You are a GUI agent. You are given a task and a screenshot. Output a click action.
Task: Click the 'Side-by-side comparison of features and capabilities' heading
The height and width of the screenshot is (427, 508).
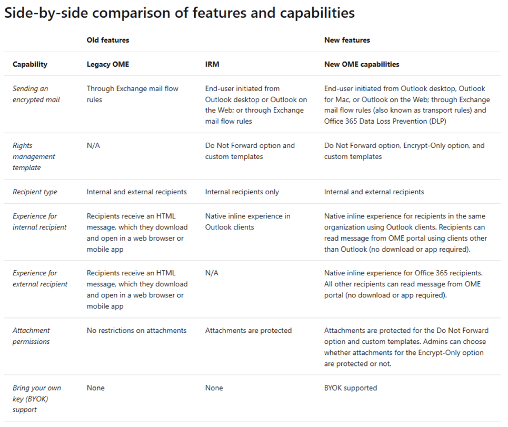coord(180,13)
